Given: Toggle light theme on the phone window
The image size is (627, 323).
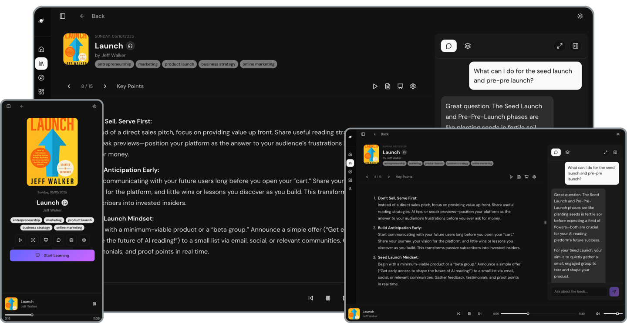Looking at the screenshot, I should [94, 106].
